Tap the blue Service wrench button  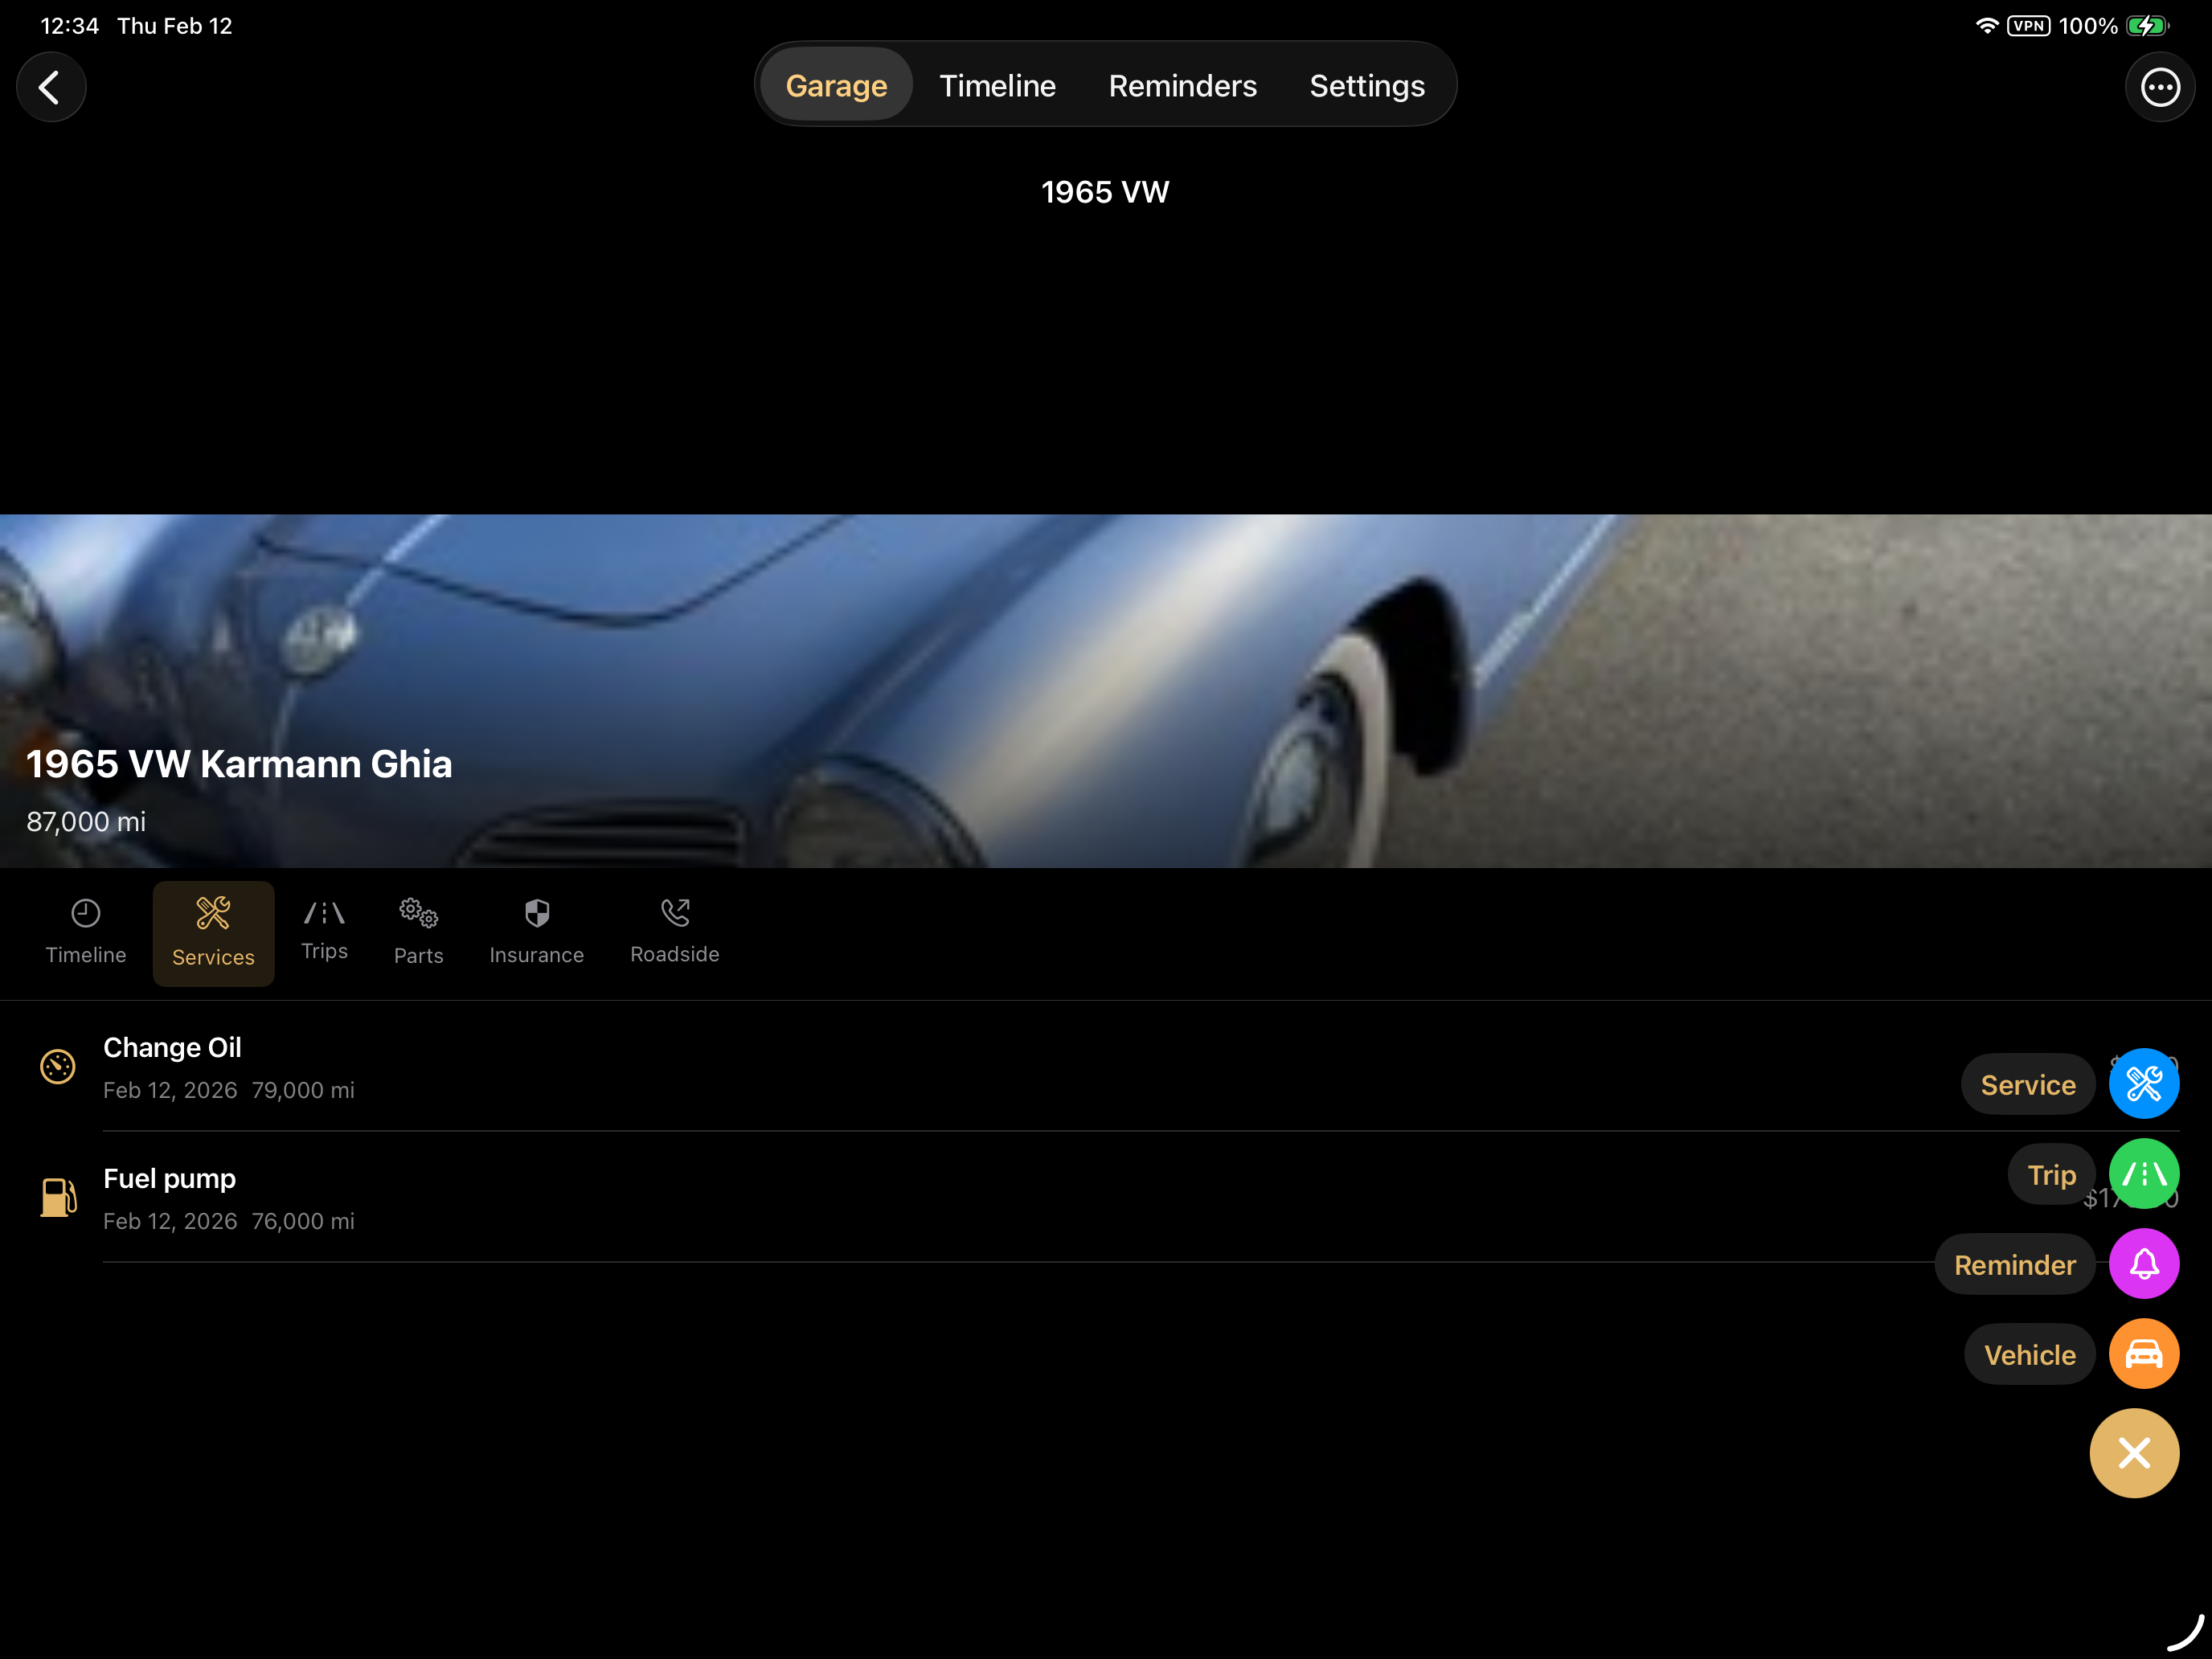click(x=2144, y=1083)
